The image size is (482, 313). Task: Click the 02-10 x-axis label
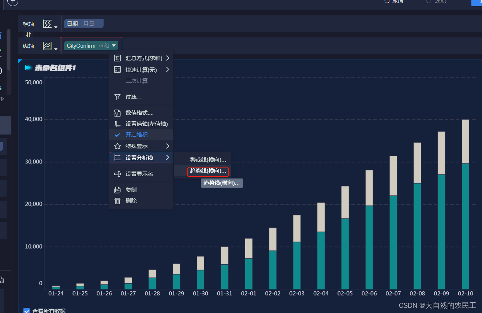[x=466, y=294]
